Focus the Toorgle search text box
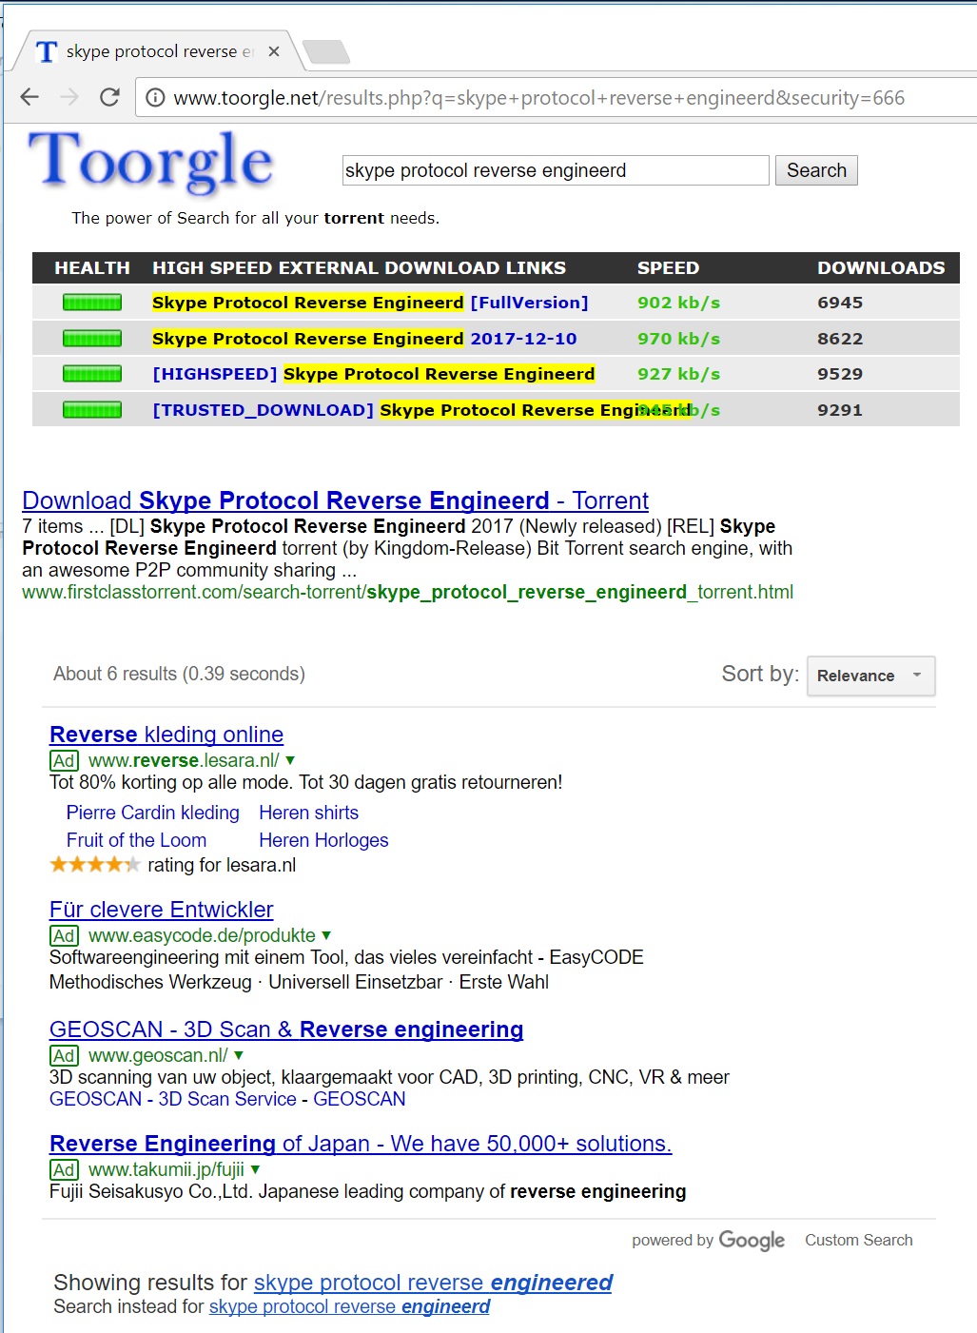977x1333 pixels. click(556, 170)
